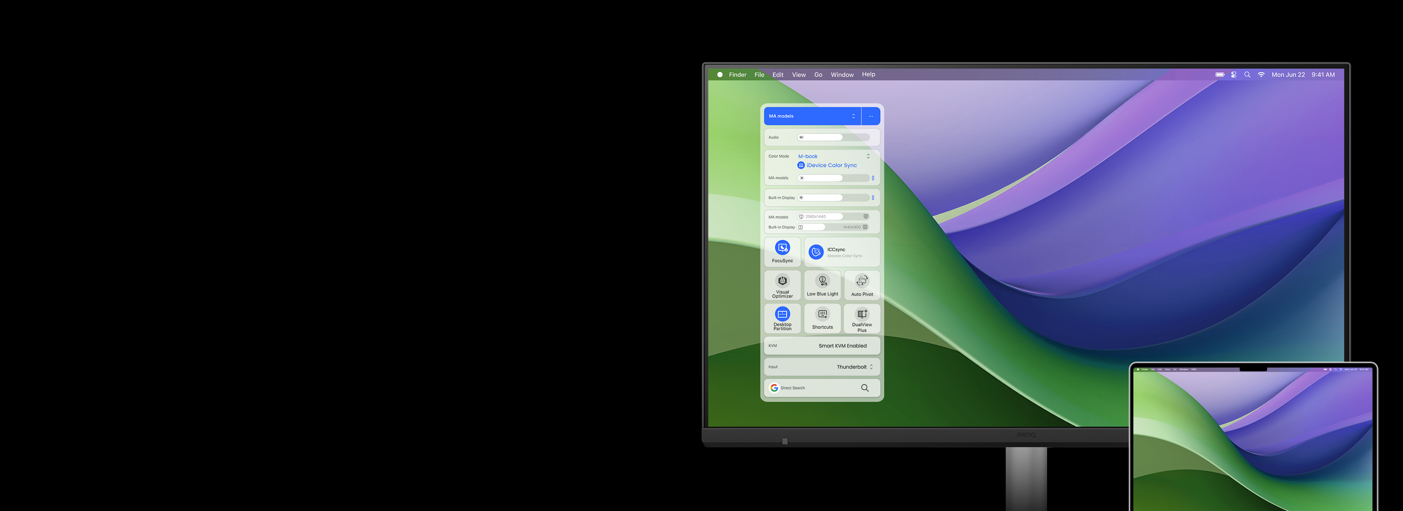Screen dimensions: 1403x511
Task: Adjust the Audio volume slider
Action: 833,137
